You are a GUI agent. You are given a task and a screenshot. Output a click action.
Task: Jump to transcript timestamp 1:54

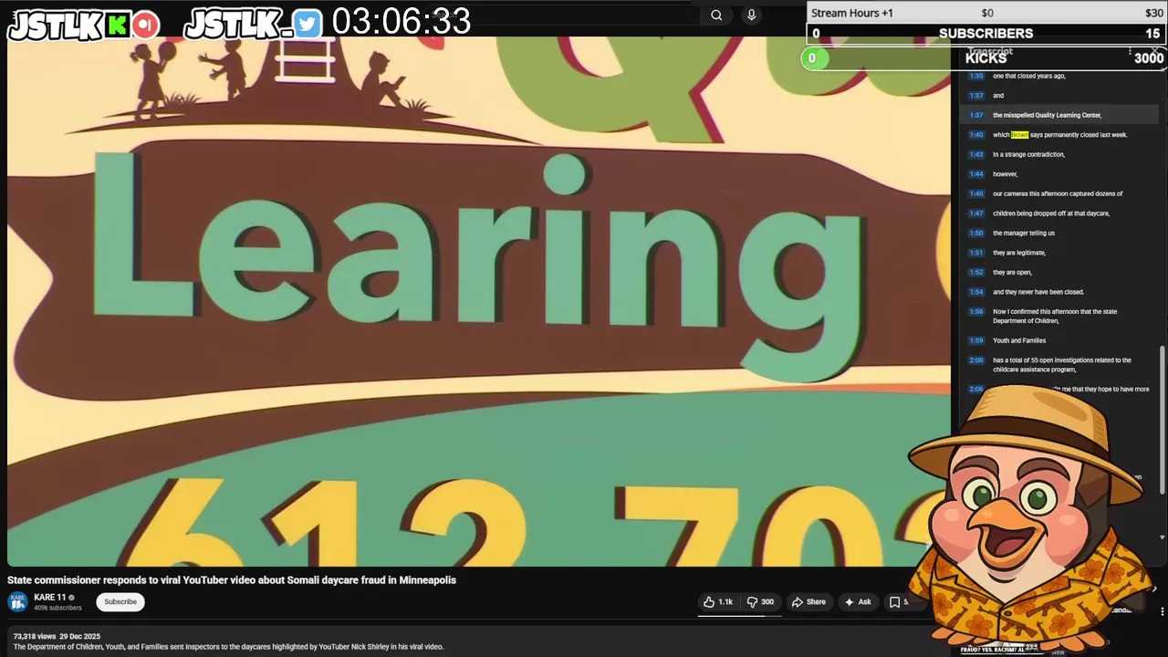coord(976,292)
